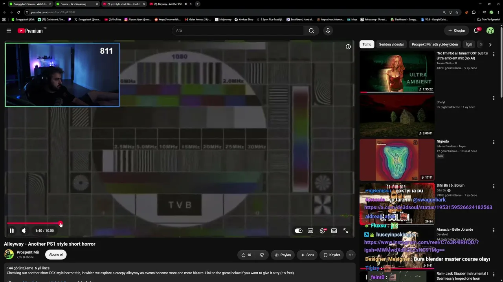Select Prospekt Mir adlı yükleyiciden chip

(435, 45)
